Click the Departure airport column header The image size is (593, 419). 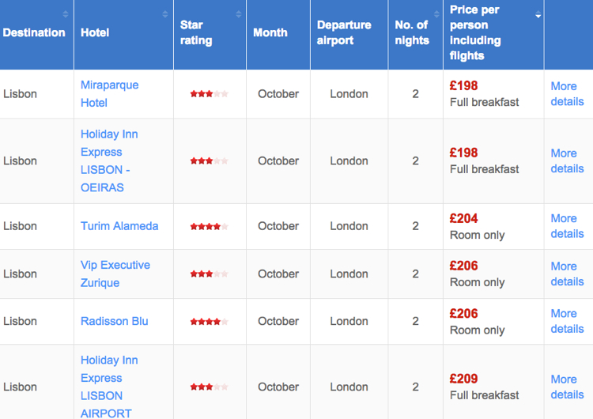(344, 32)
